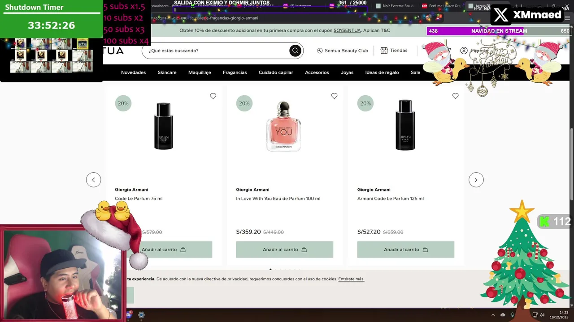This screenshot has height=322, width=574.
Task: Open the Ideas de regalo menu
Action: coord(382,72)
